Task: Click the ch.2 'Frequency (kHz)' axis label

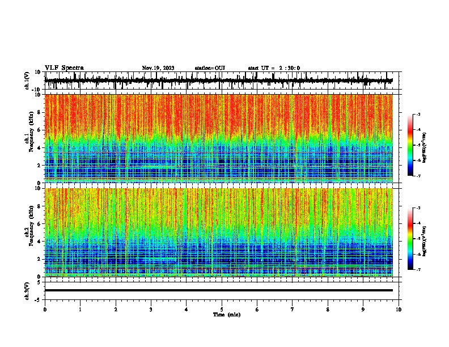Action: click(x=32, y=226)
